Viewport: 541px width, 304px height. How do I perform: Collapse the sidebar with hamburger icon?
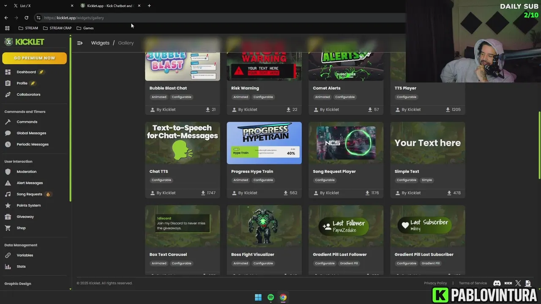coord(80,43)
